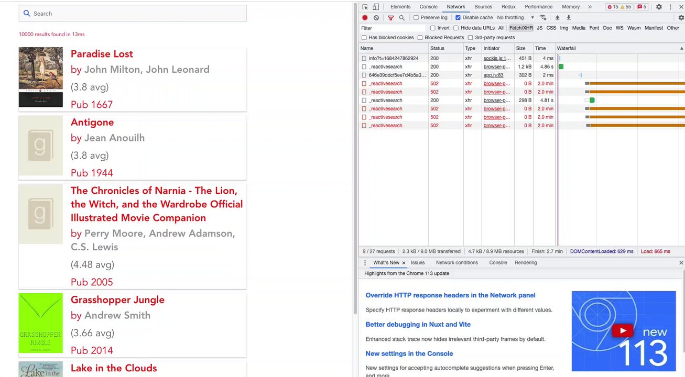Tick the checkbox for info?t=1684247862924 request
Screen dimensions: 685x377
tap(364, 59)
